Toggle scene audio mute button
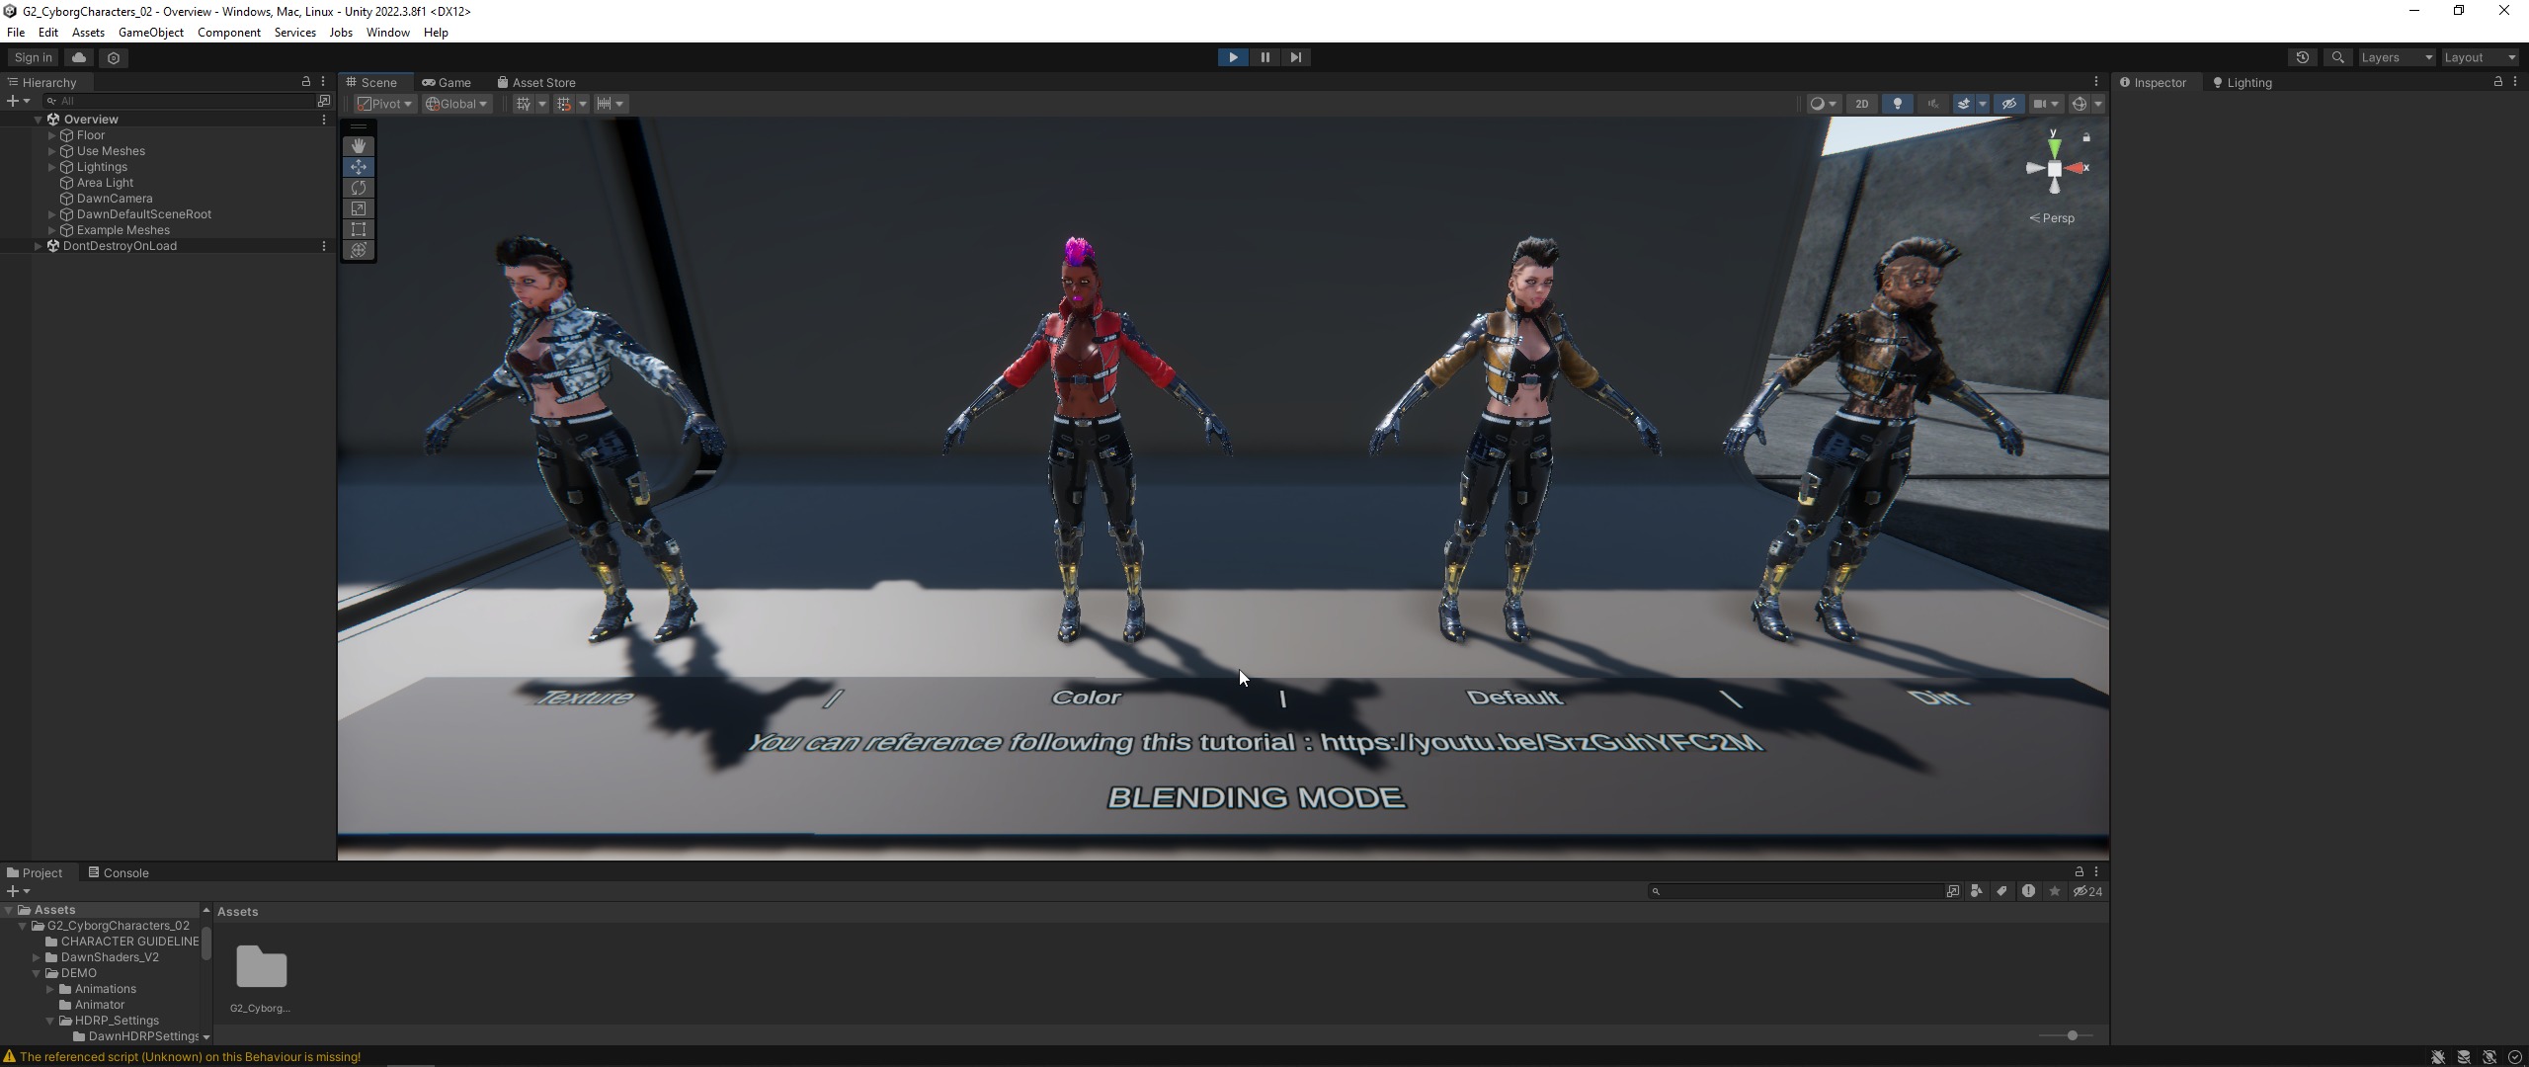The height and width of the screenshot is (1067, 2529). click(x=1933, y=104)
